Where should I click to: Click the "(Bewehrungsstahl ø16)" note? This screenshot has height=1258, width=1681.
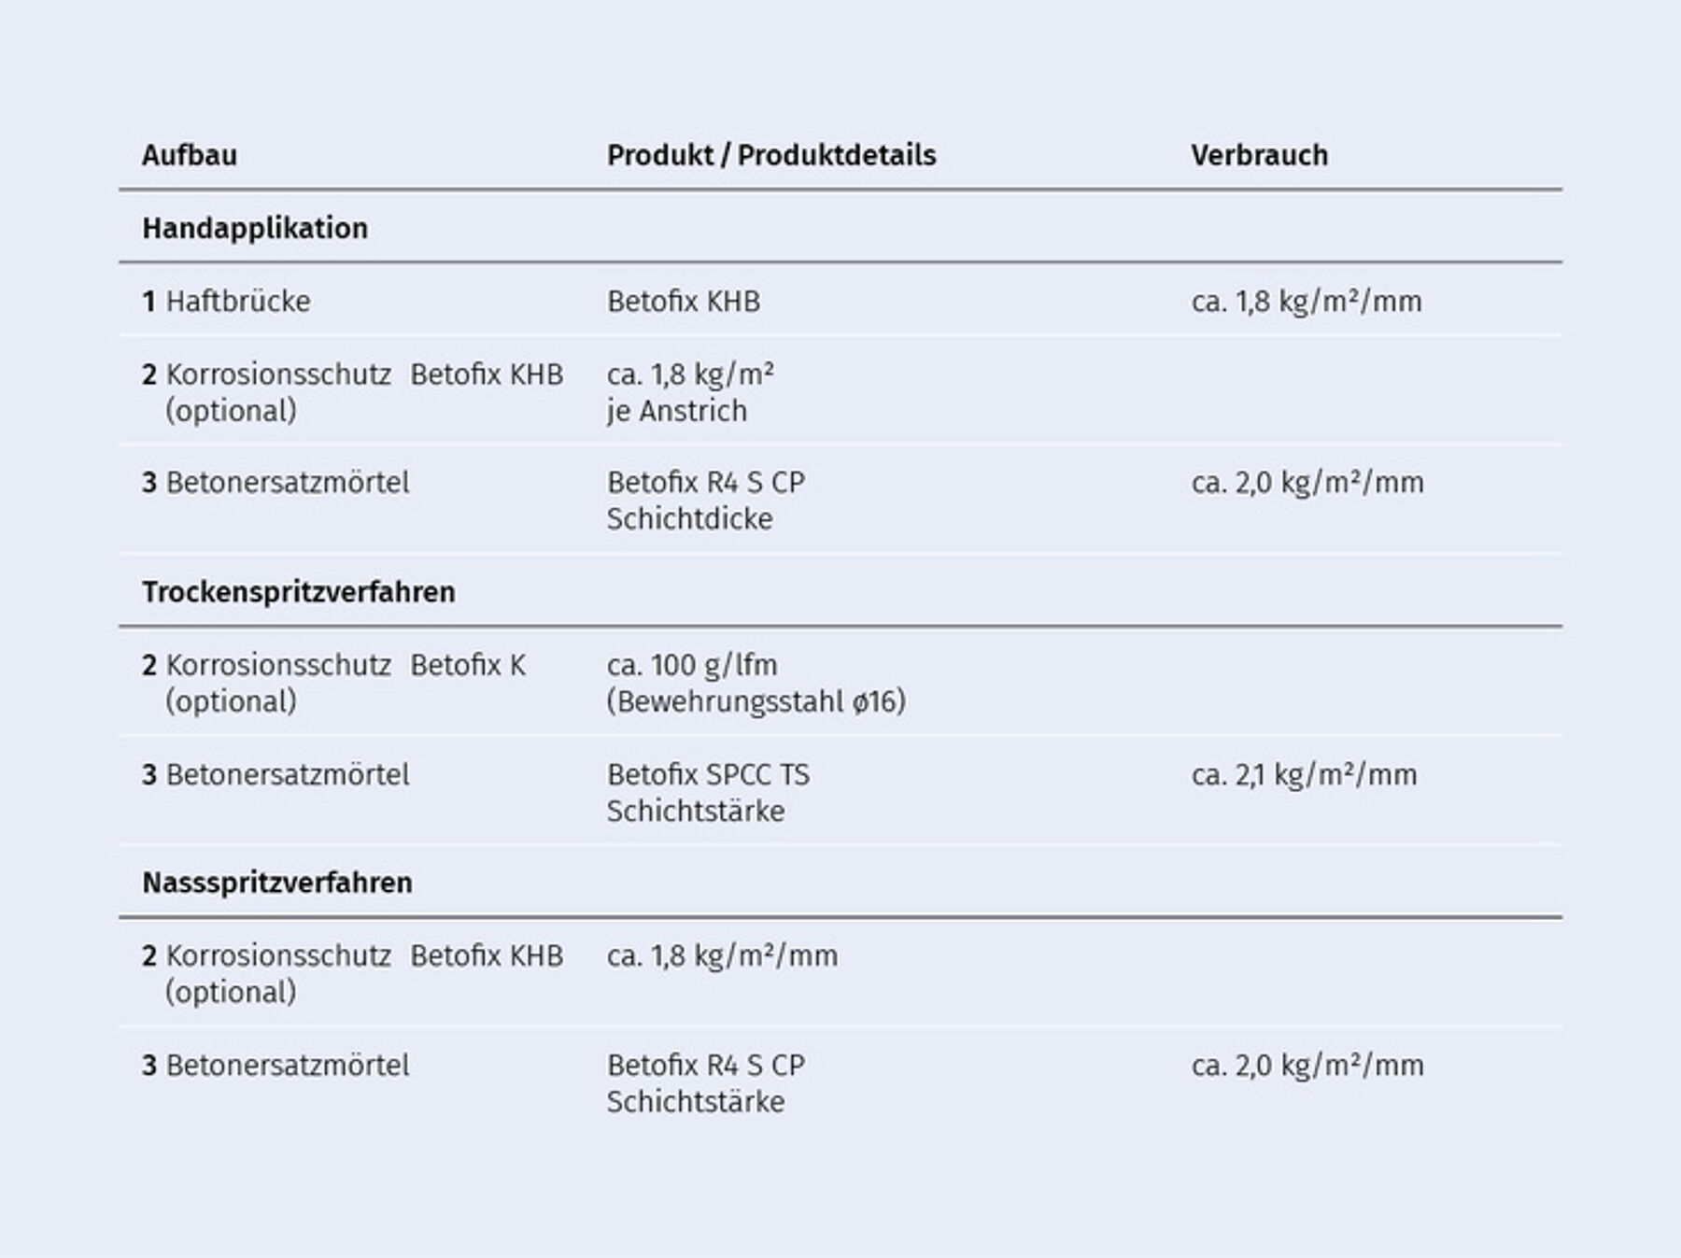756,701
